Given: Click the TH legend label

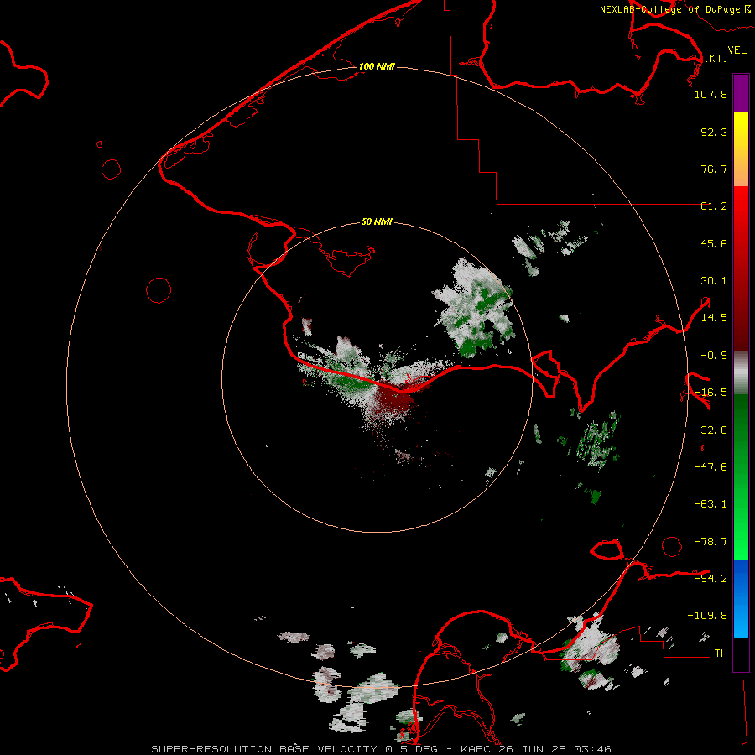Looking at the screenshot, I should point(721,653).
